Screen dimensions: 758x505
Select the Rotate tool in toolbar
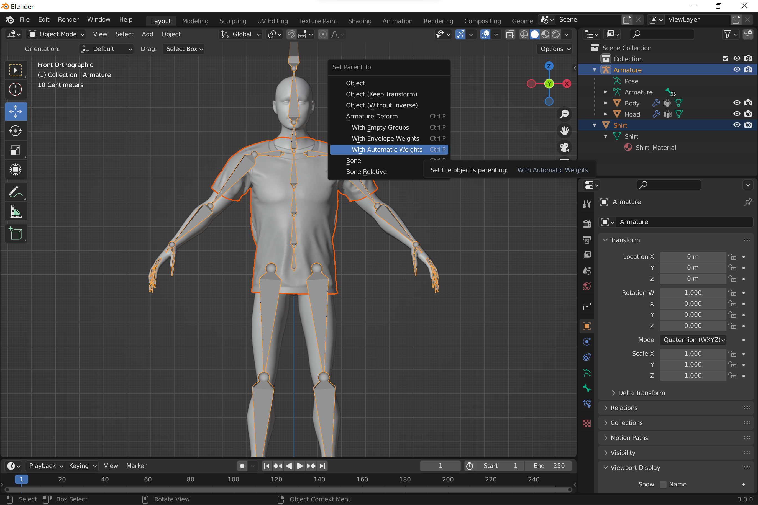click(x=16, y=131)
